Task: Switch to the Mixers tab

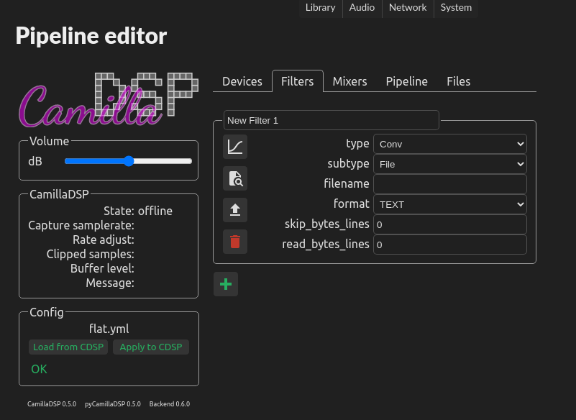Action: pos(349,81)
